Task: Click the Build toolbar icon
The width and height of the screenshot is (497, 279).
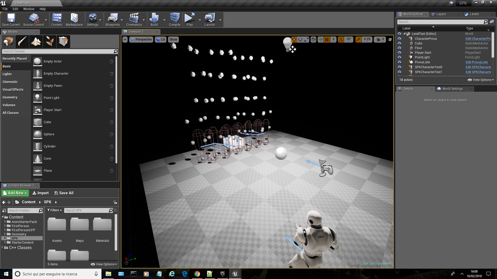Action: click(x=154, y=20)
